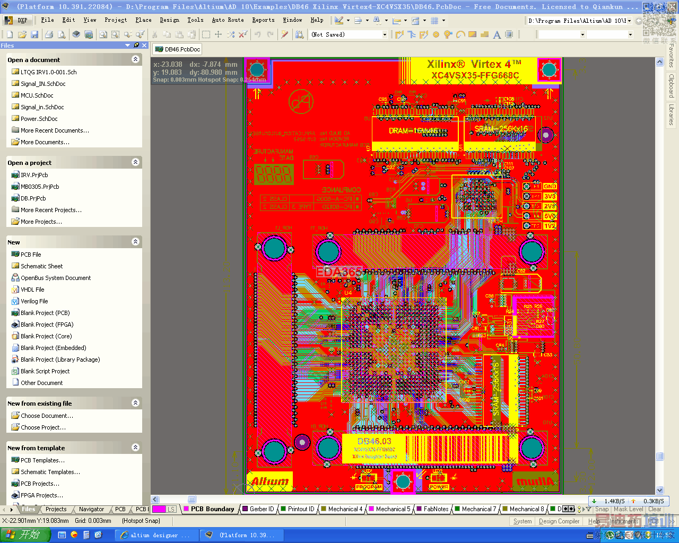The width and height of the screenshot is (679, 543).
Task: Collapse the Open a project section
Action: [135, 162]
